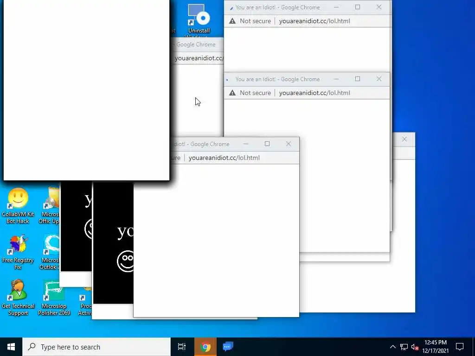
Task: Show hidden system tray icons
Action: [392, 347]
